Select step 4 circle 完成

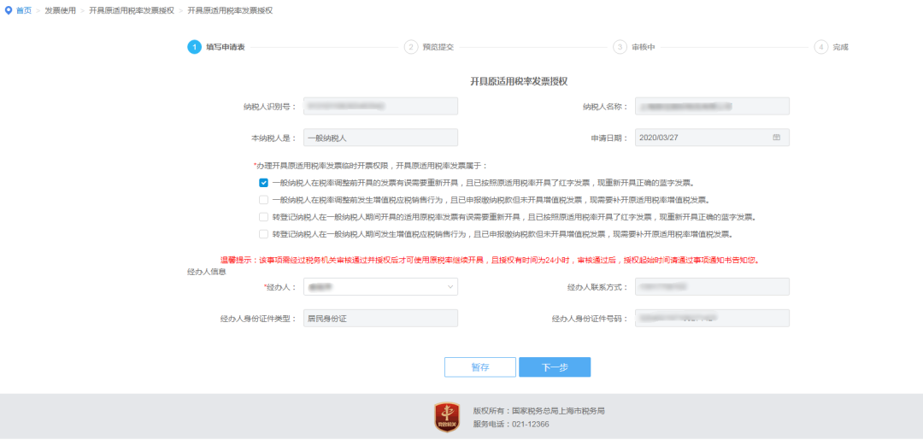coord(821,47)
